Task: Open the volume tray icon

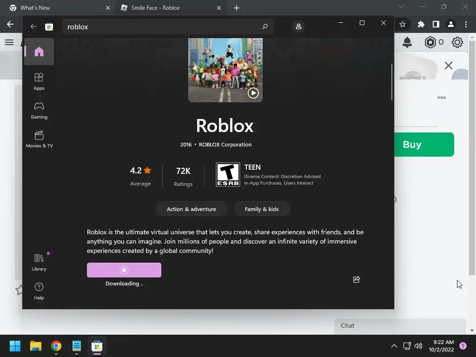Action: (x=418, y=346)
